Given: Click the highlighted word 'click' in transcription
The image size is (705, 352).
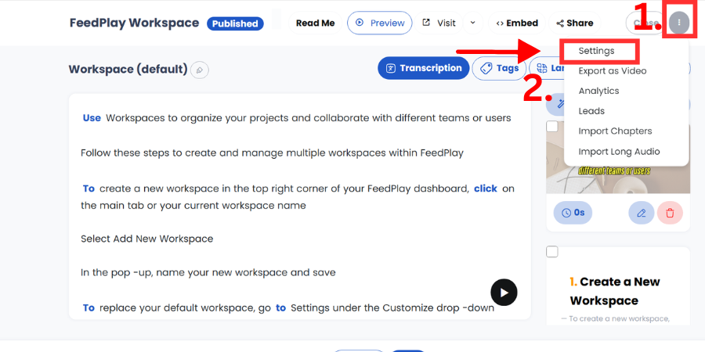Looking at the screenshot, I should (486, 189).
